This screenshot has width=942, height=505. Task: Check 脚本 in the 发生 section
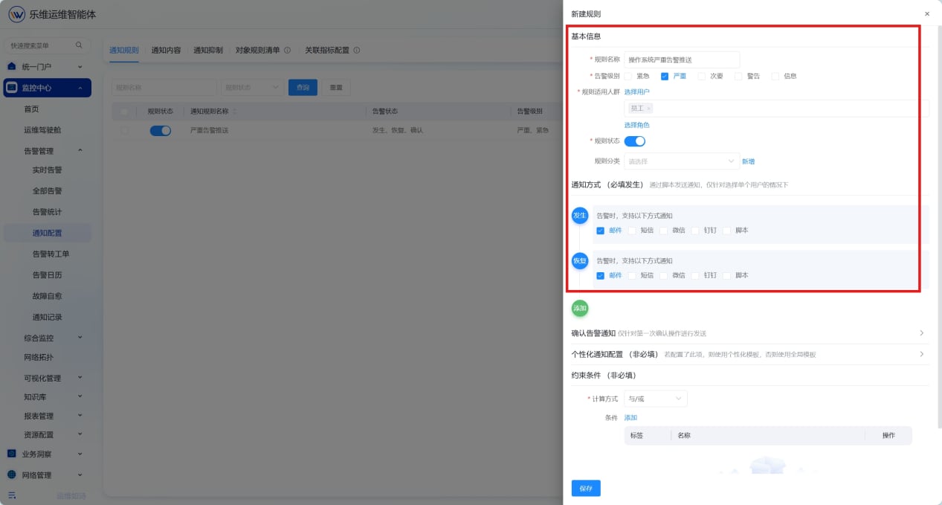727,231
